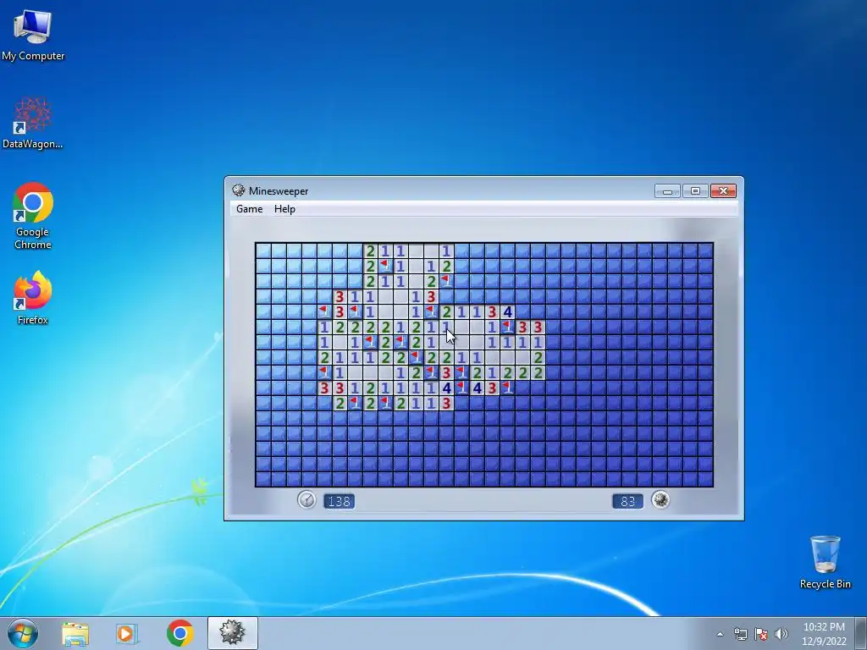The image size is (867, 650).
Task: Click the mine icon beside the 83 counter
Action: [660, 500]
